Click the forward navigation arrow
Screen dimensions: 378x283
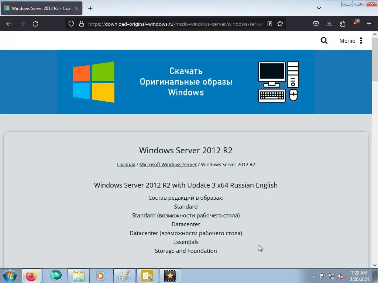[22, 24]
